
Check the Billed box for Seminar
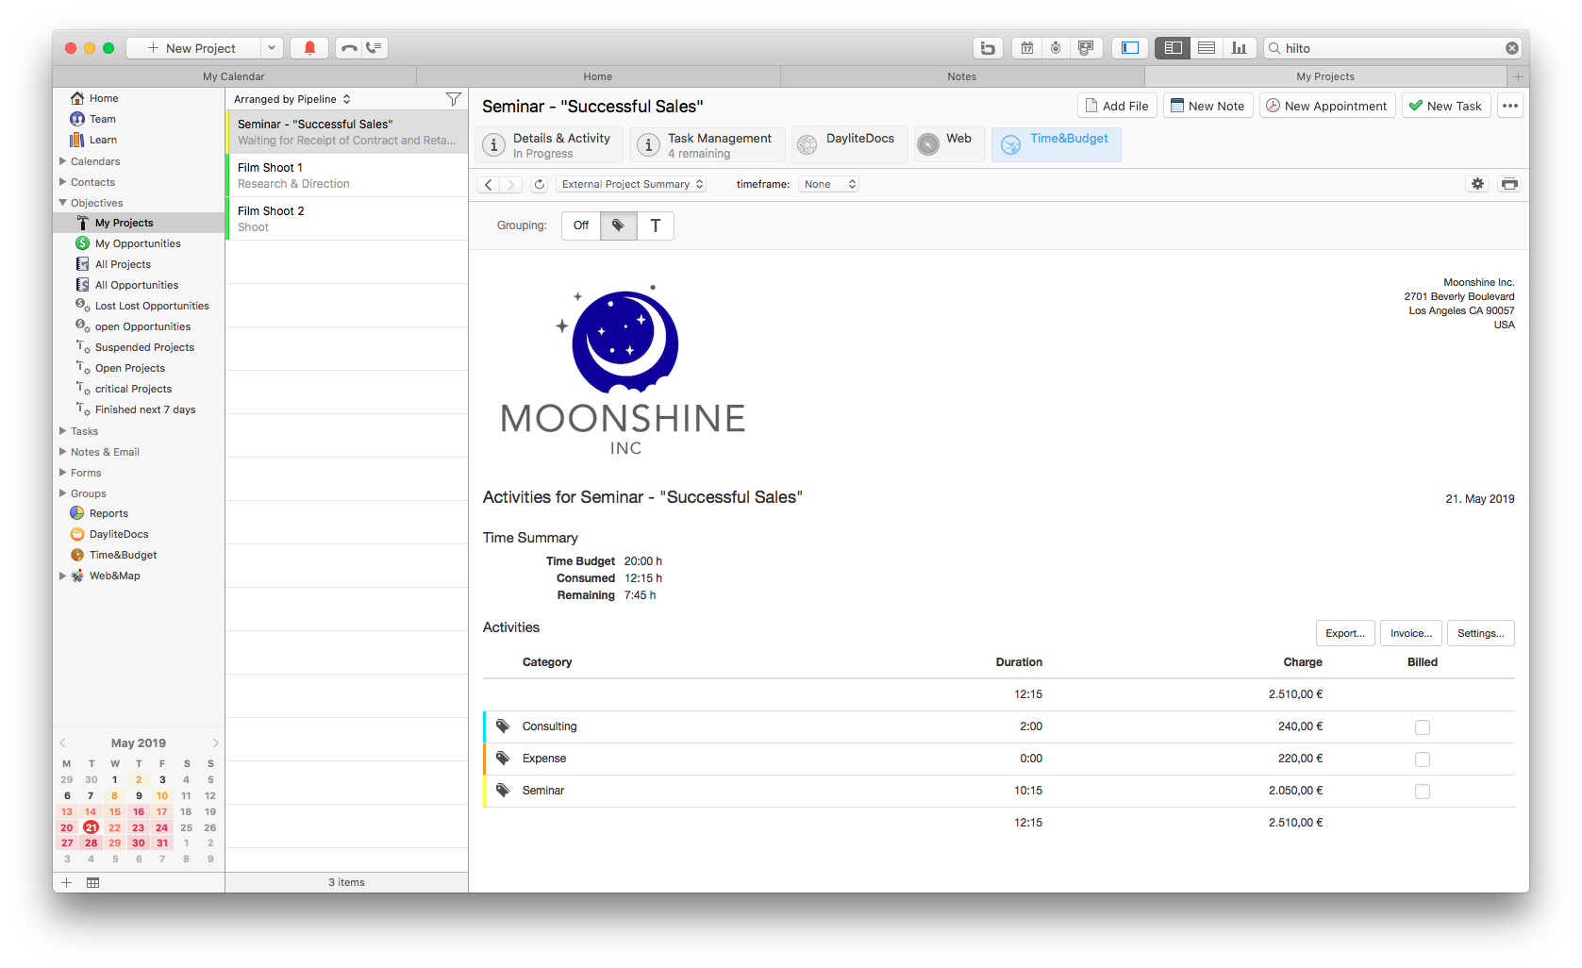pyautogui.click(x=1422, y=792)
